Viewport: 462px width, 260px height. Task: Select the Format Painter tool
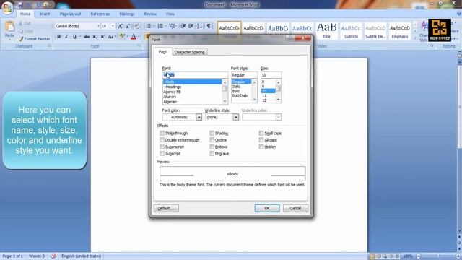[x=34, y=39]
